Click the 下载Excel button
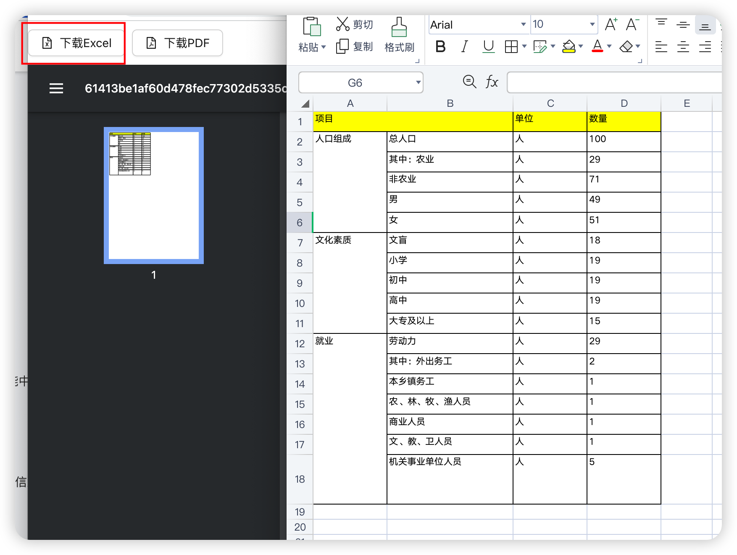The height and width of the screenshot is (555, 737). (76, 43)
